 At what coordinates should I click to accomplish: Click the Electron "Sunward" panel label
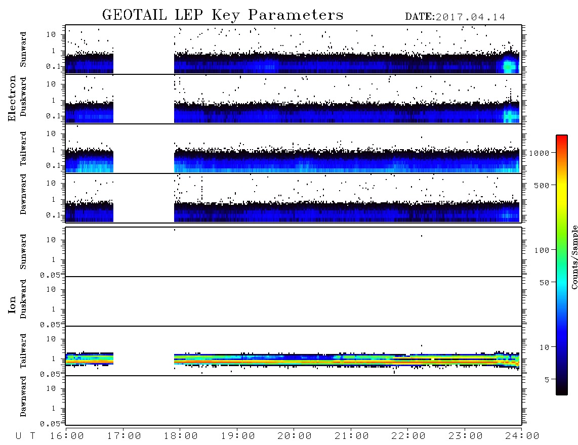point(23,50)
